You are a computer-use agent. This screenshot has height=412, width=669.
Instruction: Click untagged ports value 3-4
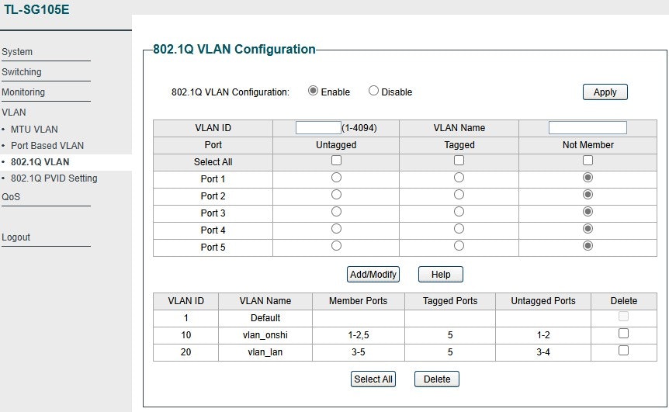543,352
